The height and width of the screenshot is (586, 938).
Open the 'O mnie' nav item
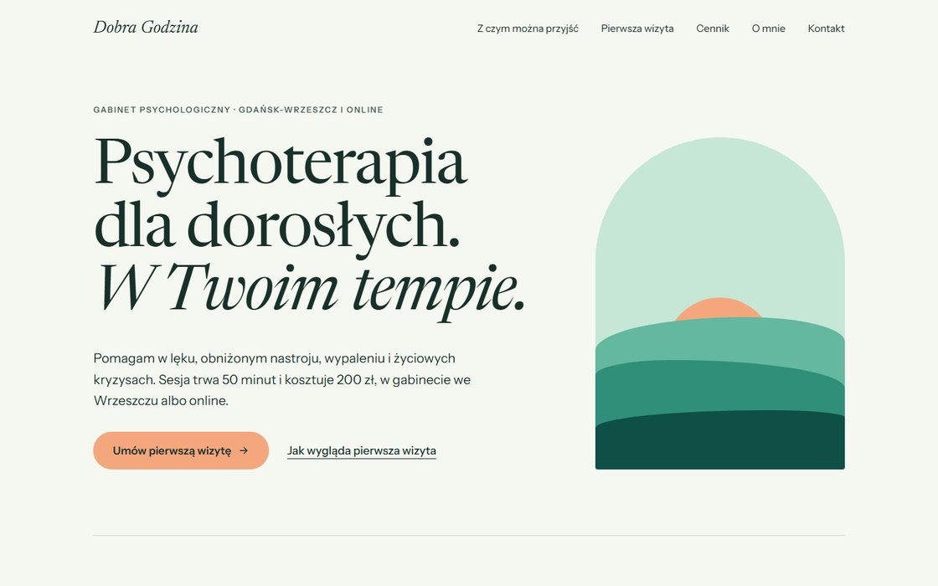(768, 28)
